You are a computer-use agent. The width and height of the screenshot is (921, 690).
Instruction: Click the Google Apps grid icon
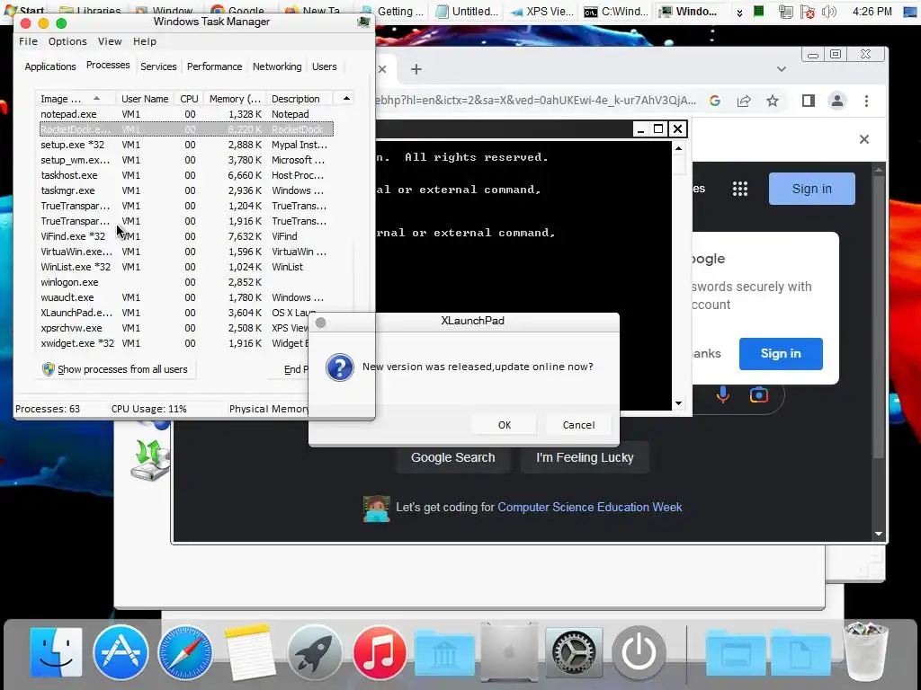point(740,189)
